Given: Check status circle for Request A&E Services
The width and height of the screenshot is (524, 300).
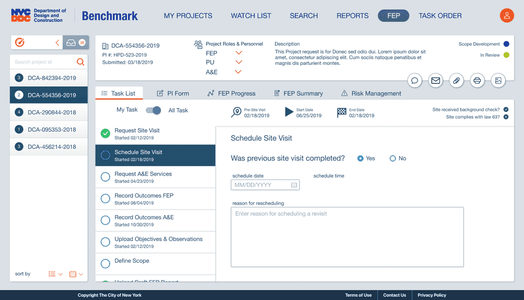Looking at the screenshot, I should 105,177.
